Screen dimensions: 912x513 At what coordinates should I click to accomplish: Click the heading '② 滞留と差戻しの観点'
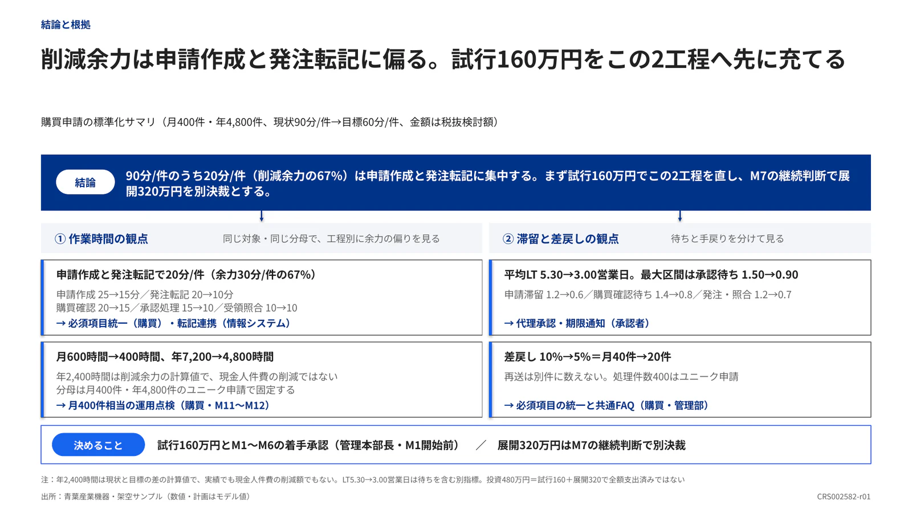pyautogui.click(x=560, y=239)
